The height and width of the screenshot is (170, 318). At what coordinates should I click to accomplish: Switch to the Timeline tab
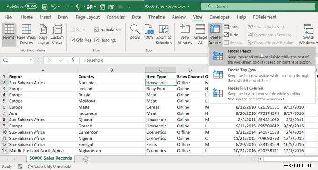pyautogui.click(x=156, y=17)
